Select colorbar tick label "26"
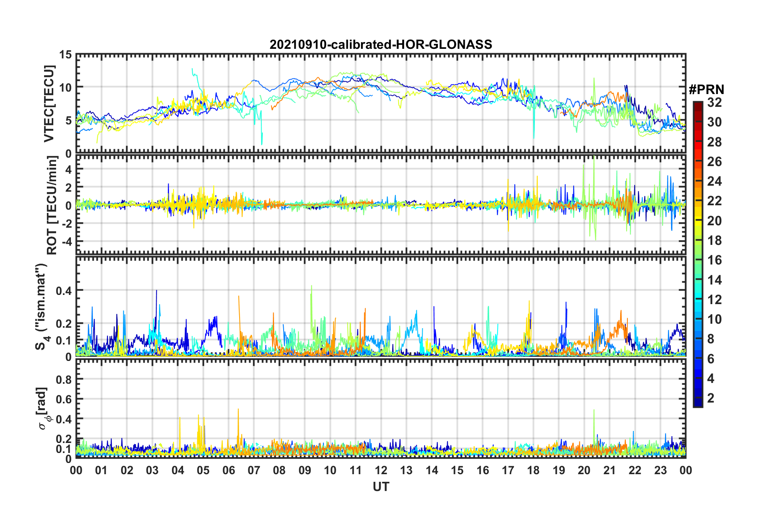Image resolution: width=762 pixels, height=509 pixels. coord(714,162)
